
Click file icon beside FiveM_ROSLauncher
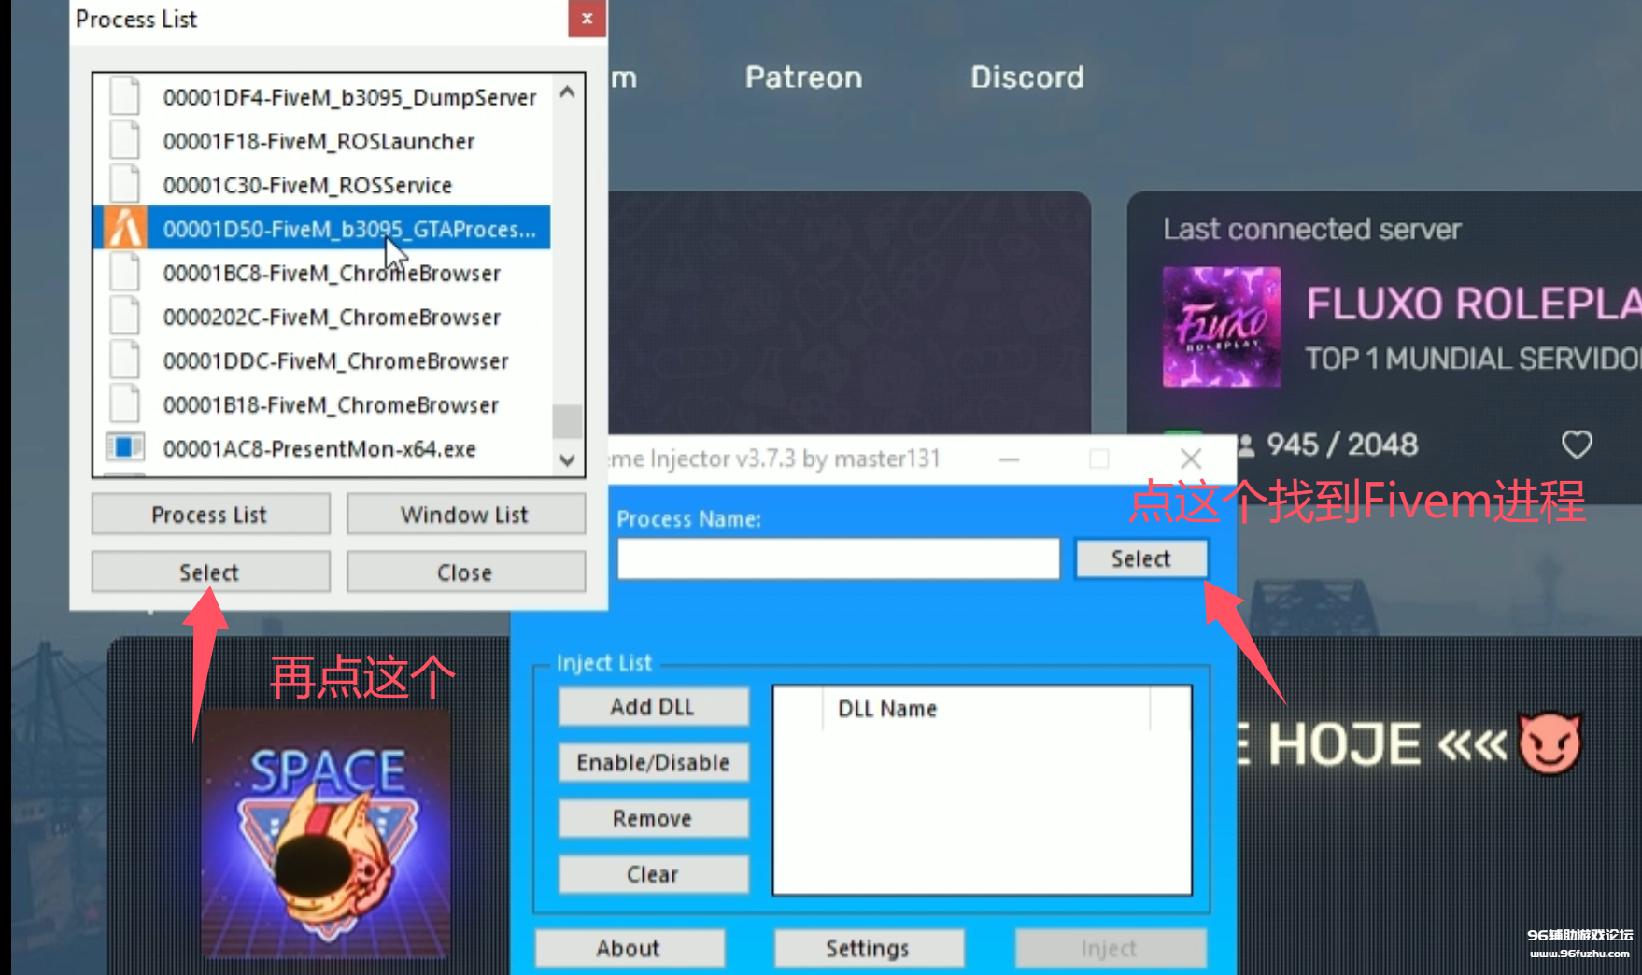pyautogui.click(x=124, y=141)
